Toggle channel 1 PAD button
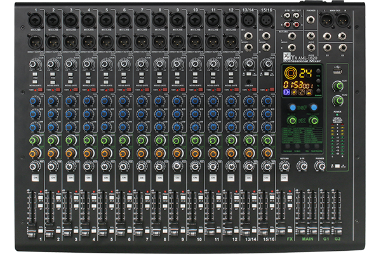381x254 pixels. pos(35,74)
